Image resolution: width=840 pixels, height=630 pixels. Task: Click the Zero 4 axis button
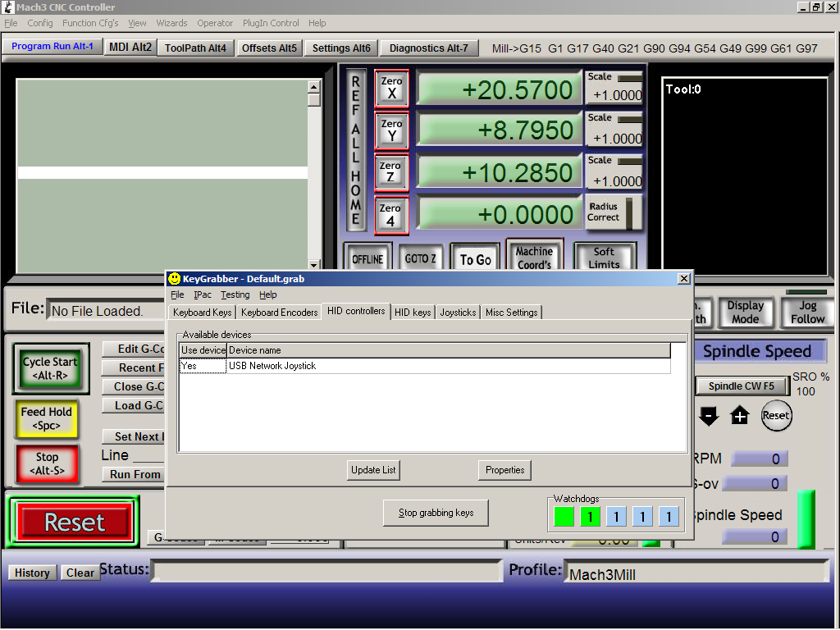tap(391, 215)
